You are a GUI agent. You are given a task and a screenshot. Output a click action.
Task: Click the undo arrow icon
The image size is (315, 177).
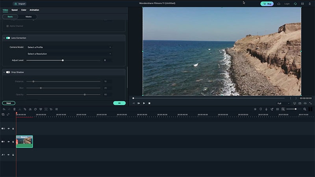(4, 109)
